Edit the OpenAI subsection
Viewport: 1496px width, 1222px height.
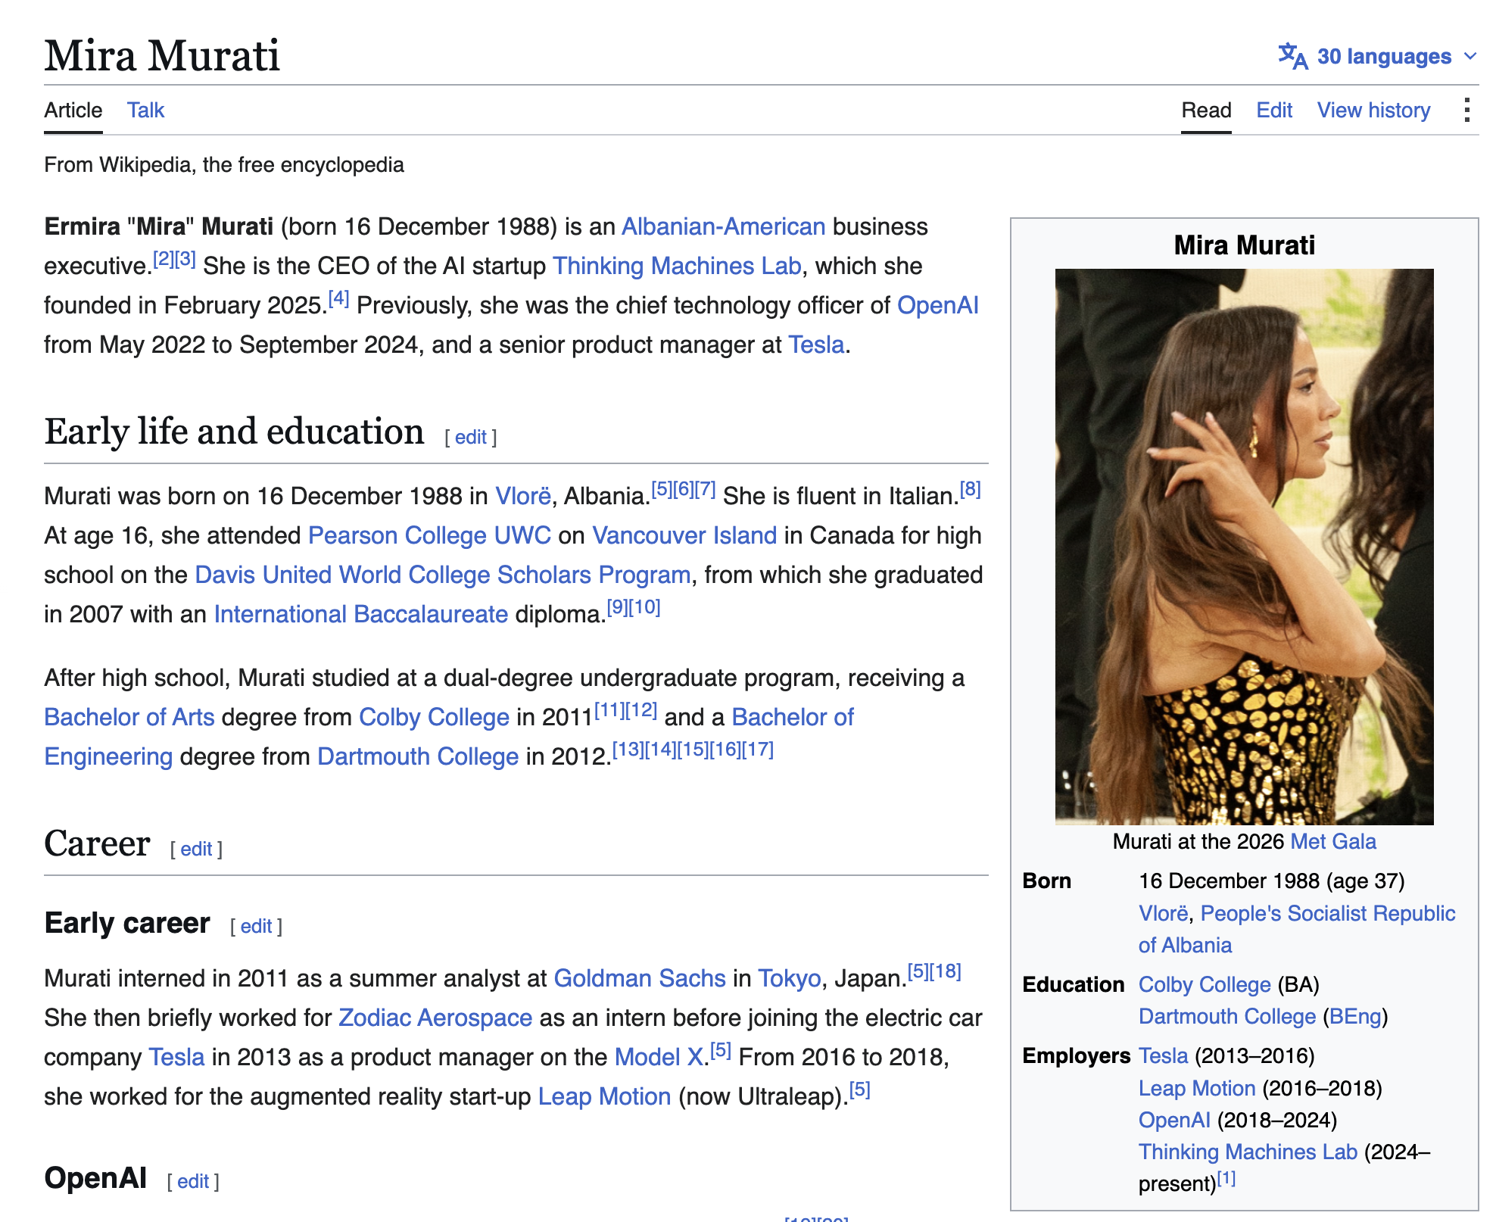pyautogui.click(x=193, y=1181)
